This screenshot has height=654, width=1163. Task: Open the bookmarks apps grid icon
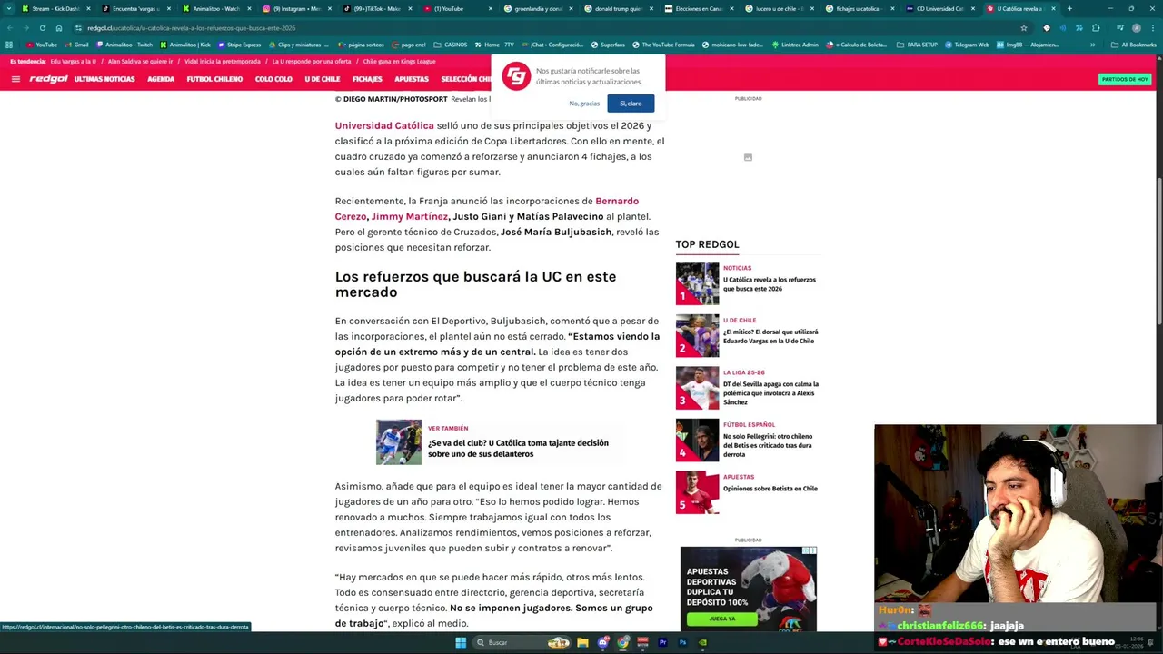click(9, 45)
